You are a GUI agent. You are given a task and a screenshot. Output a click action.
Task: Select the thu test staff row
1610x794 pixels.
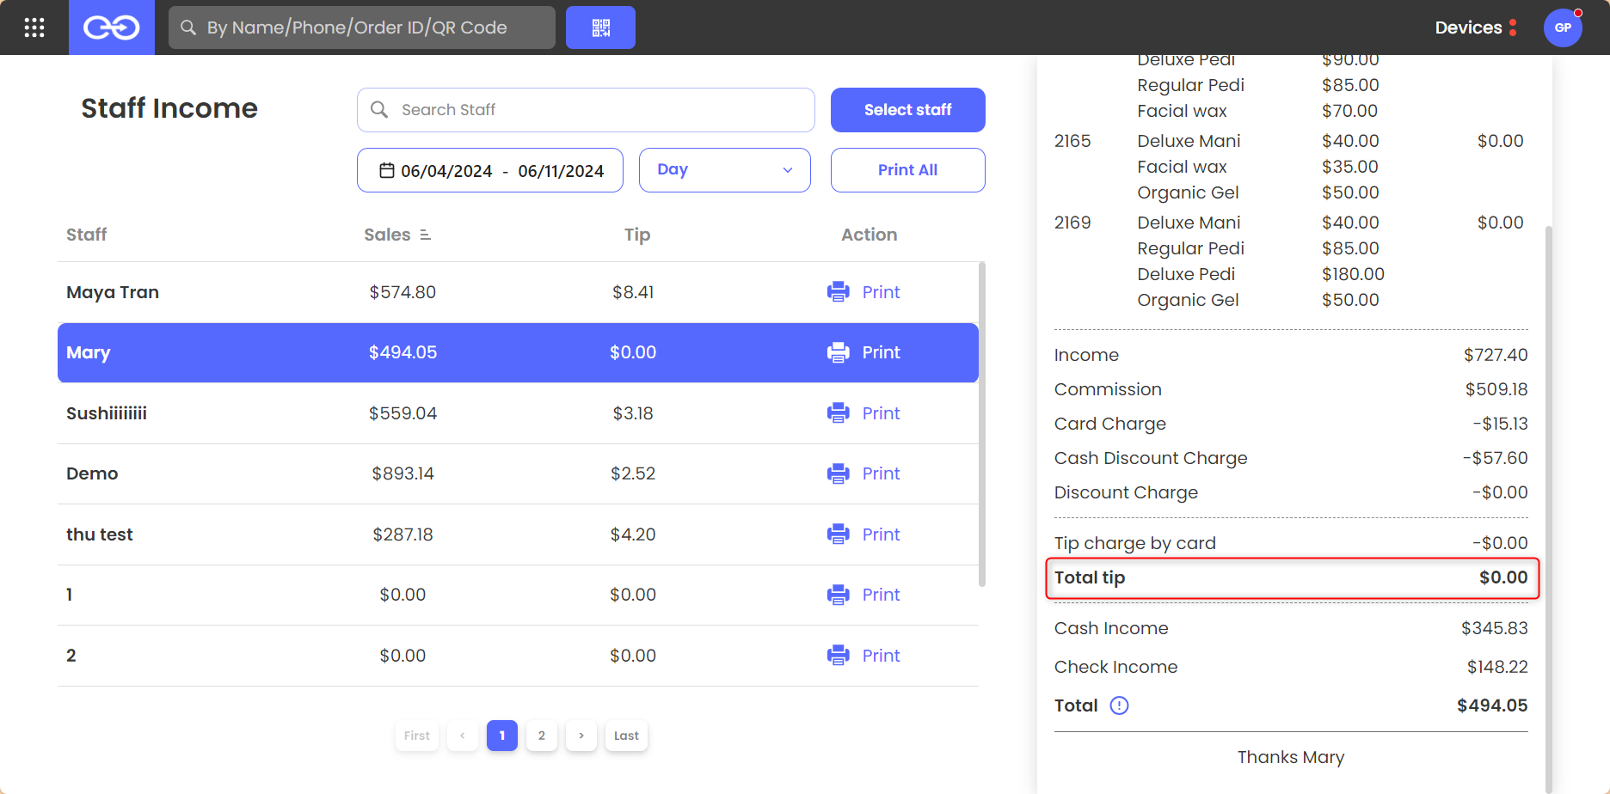click(518, 534)
